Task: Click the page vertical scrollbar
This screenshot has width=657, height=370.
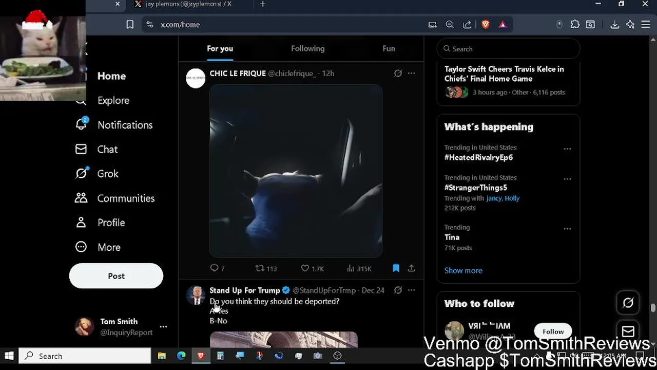Action: (x=653, y=308)
